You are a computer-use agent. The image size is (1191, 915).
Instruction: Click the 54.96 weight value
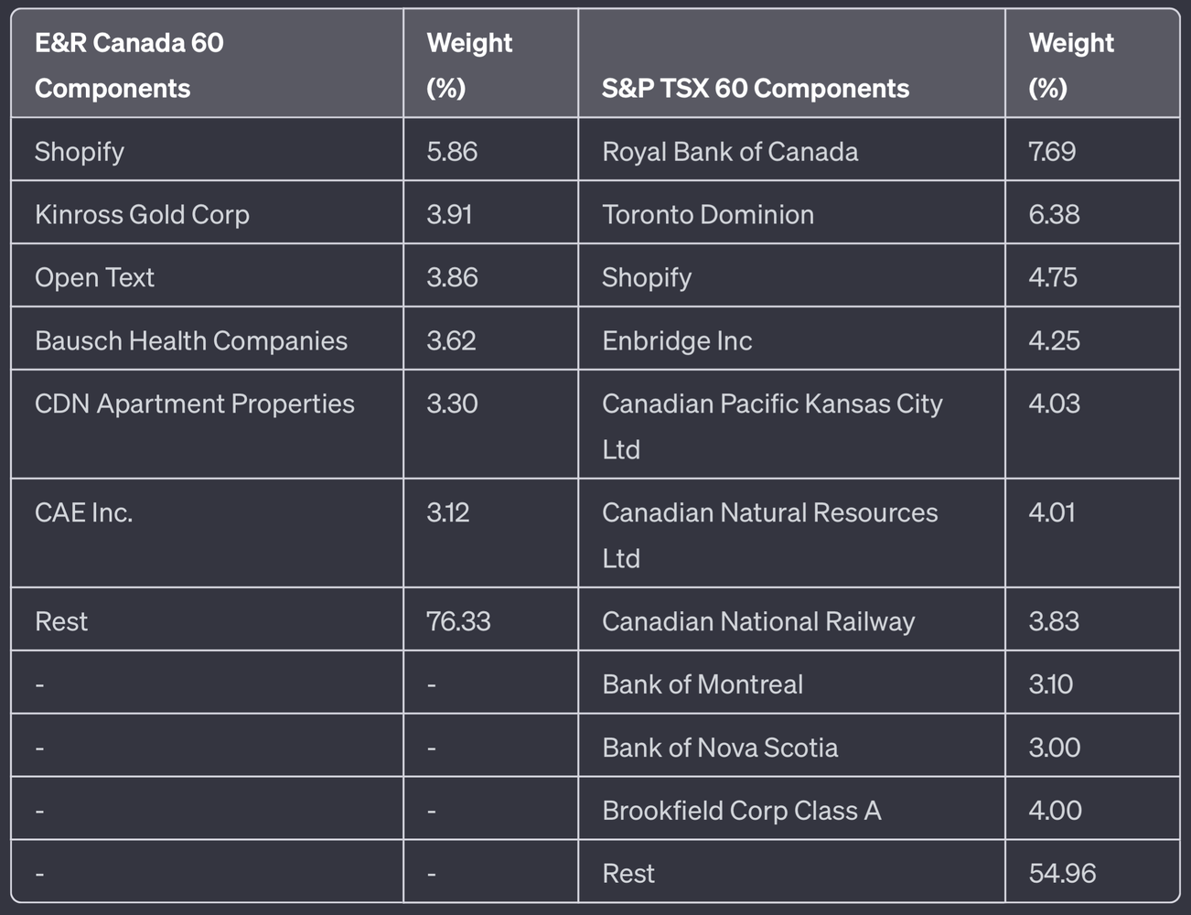1062,873
